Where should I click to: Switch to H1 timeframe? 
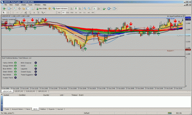tap(76, 13)
